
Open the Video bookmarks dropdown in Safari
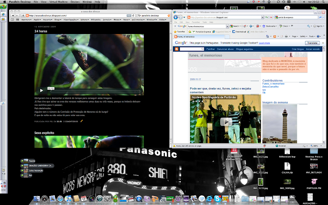[x=162, y=20]
